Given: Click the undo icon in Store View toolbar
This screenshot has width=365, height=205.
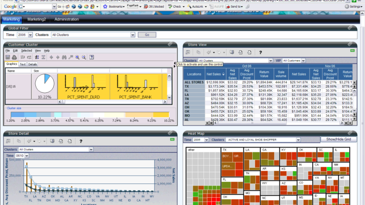Looking at the screenshot, I should pos(209,52).
